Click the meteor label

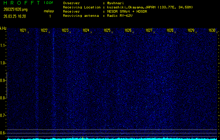[x=49, y=11]
